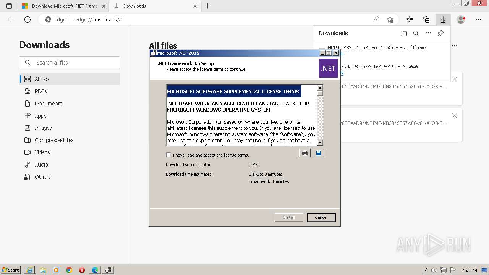Close the Download Microsoft .NET tab
Viewport: 489px width, 275px height.
click(x=104, y=6)
